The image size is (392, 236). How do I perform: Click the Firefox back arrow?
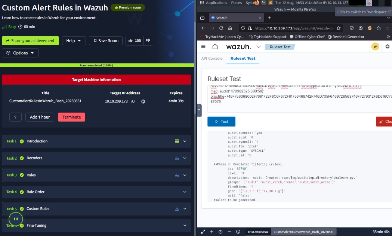click(203, 28)
